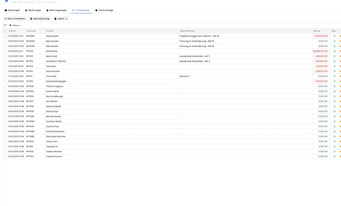Tick checkbox for Cloris Srini row

5,142
